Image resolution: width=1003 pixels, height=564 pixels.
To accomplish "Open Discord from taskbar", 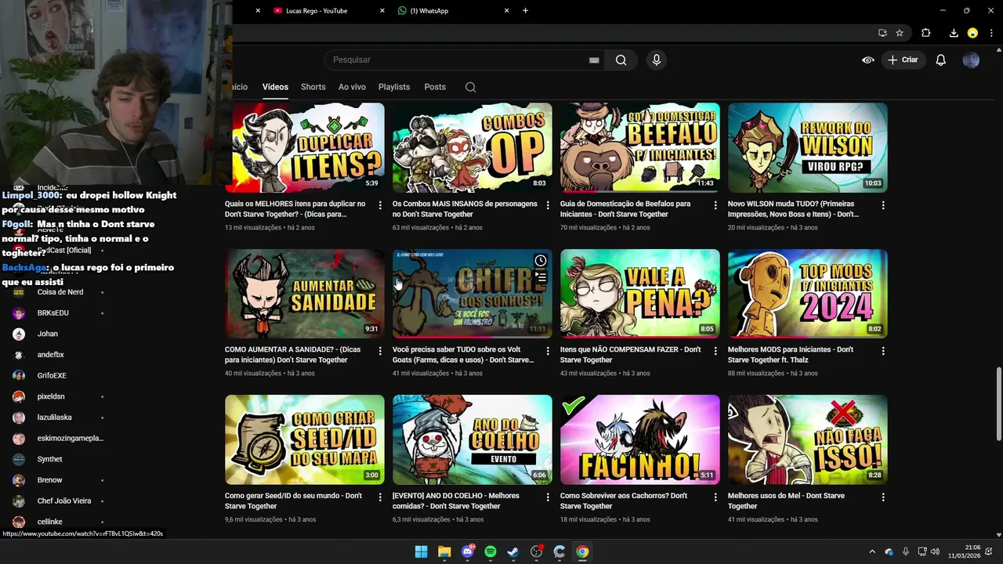I will point(468,551).
